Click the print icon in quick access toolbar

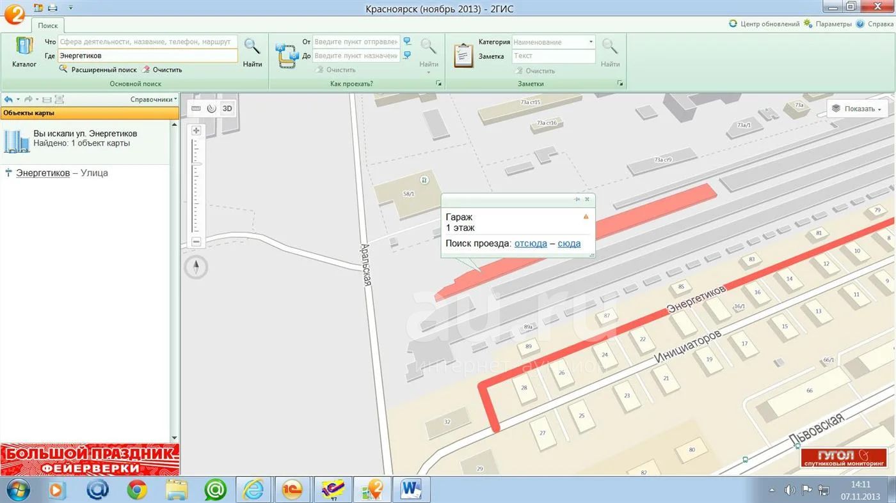click(x=52, y=8)
